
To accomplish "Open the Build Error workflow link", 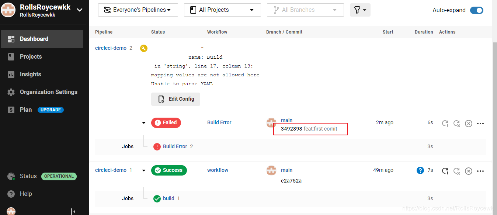I will 219,122.
